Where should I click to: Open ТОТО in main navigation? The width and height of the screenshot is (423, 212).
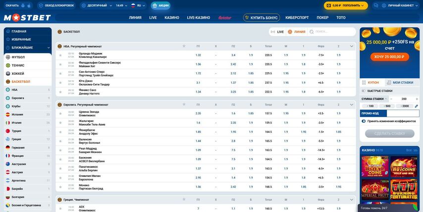pyautogui.click(x=341, y=17)
